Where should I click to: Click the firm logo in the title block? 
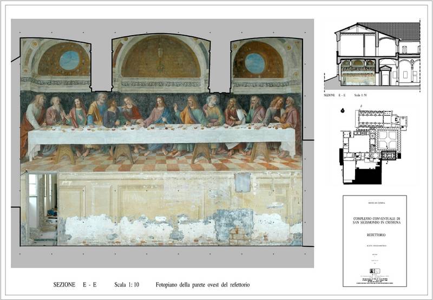375,271
